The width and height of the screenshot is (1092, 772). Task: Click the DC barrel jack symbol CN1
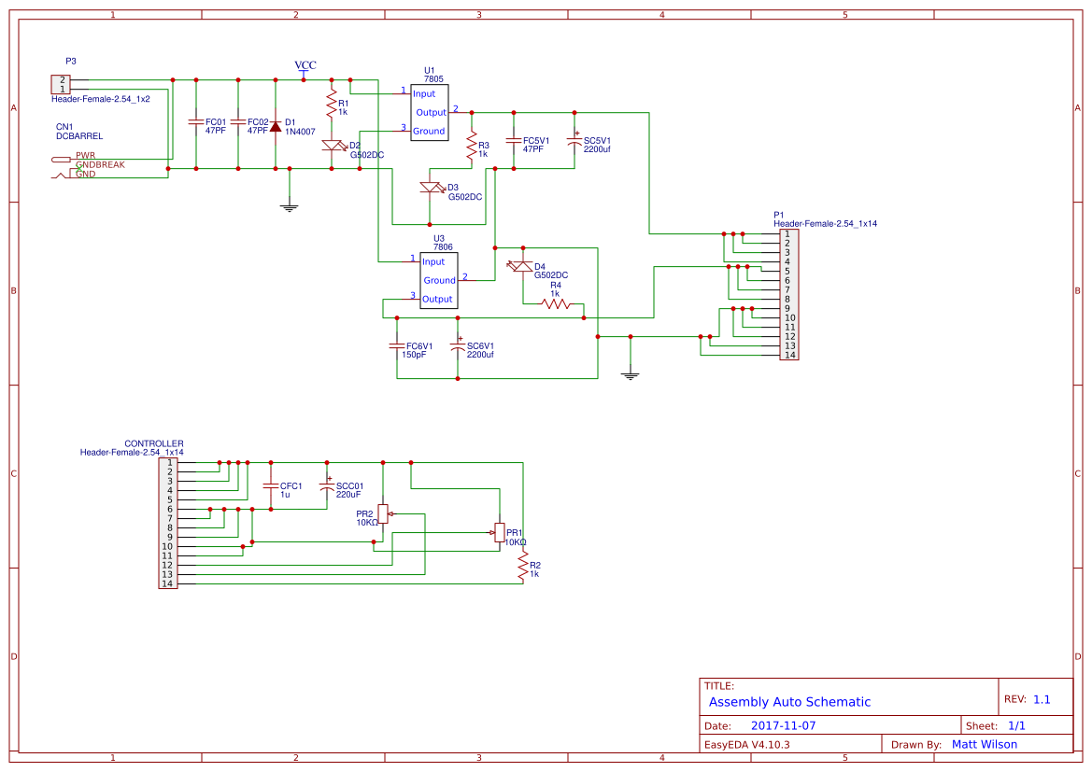tap(64, 159)
